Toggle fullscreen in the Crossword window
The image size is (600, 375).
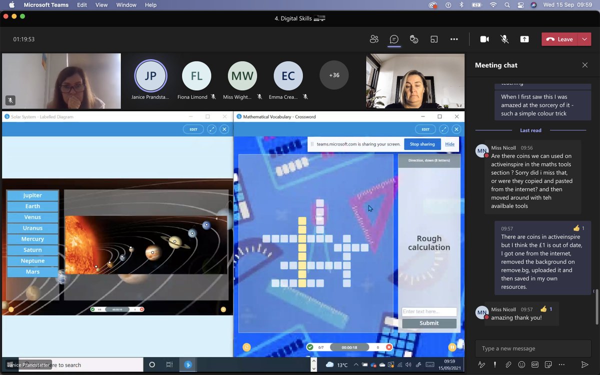coord(443,129)
